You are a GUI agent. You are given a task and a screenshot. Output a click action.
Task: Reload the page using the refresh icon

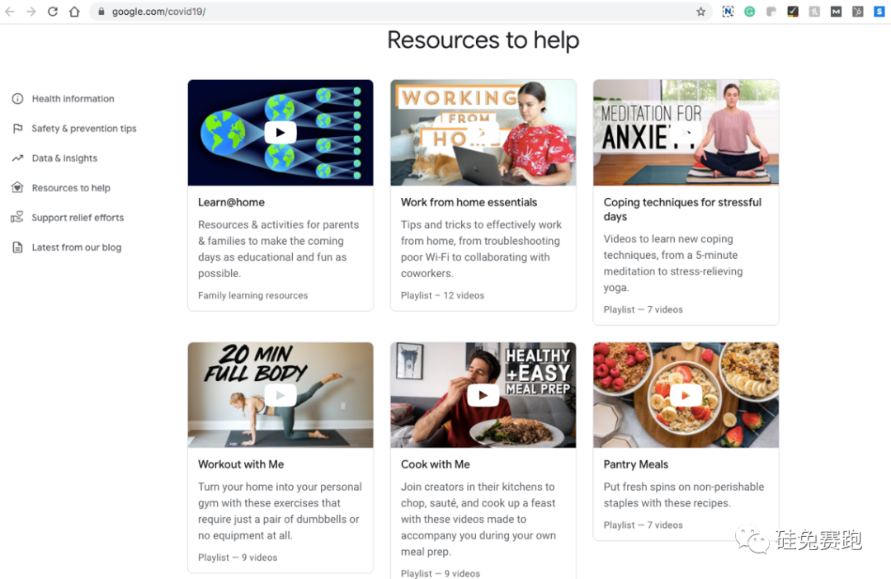pos(53,12)
